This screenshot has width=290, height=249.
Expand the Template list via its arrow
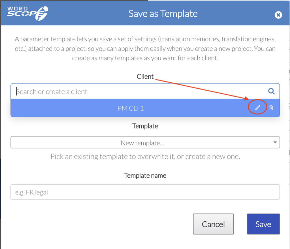[275, 142]
